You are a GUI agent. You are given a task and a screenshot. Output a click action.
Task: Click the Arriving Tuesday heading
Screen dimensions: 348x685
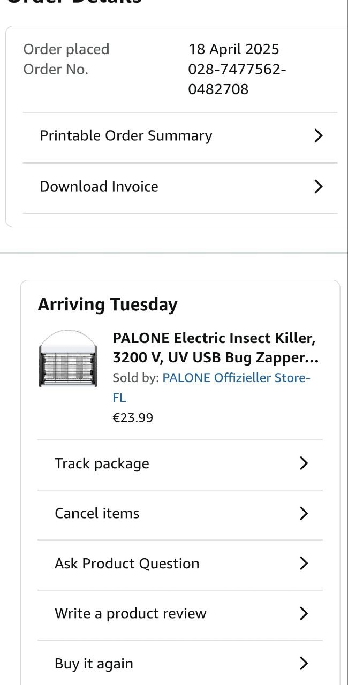tap(107, 305)
